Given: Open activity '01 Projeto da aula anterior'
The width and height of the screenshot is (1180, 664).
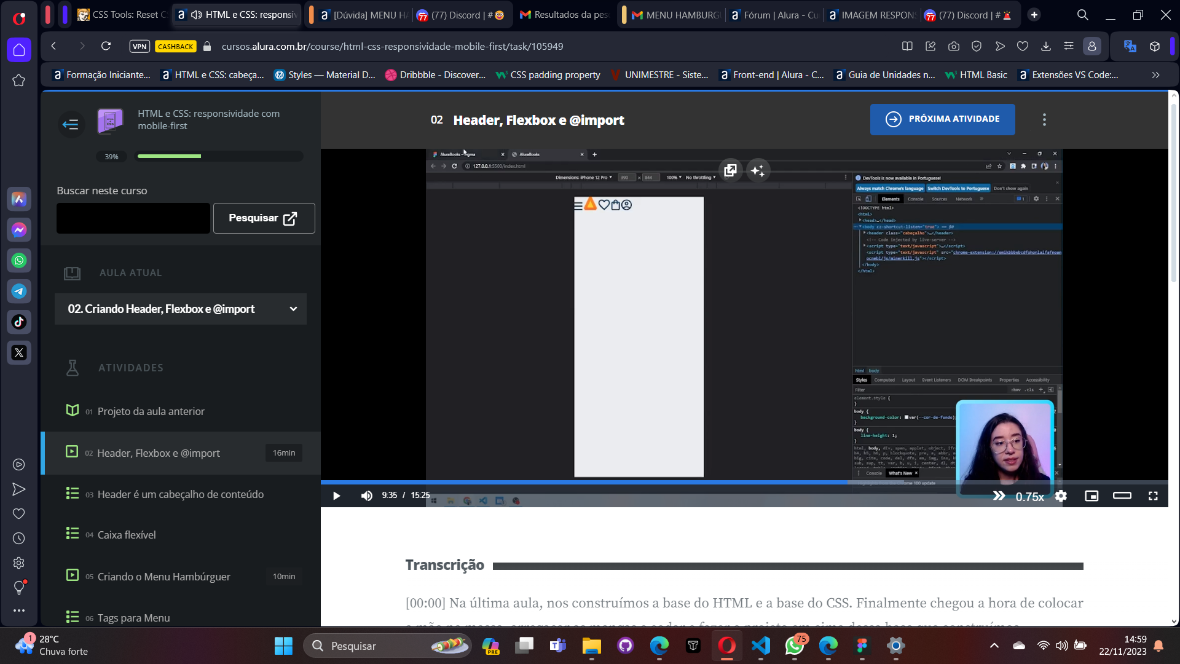Looking at the screenshot, I should (x=181, y=411).
